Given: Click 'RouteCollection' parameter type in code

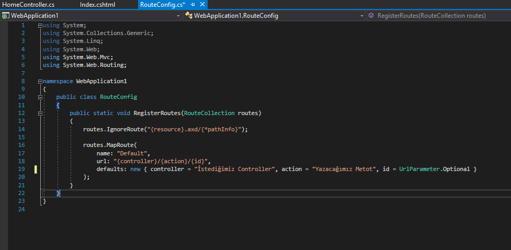Looking at the screenshot, I should pyautogui.click(x=209, y=113).
